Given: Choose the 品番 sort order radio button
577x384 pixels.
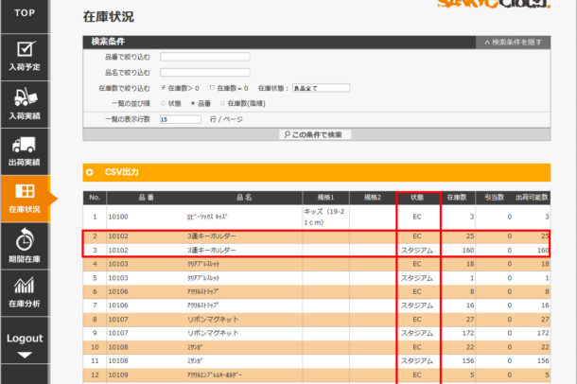Looking at the screenshot, I should pos(193,103).
